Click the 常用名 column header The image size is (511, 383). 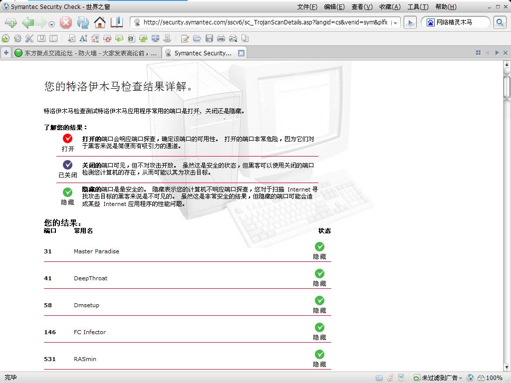click(83, 231)
